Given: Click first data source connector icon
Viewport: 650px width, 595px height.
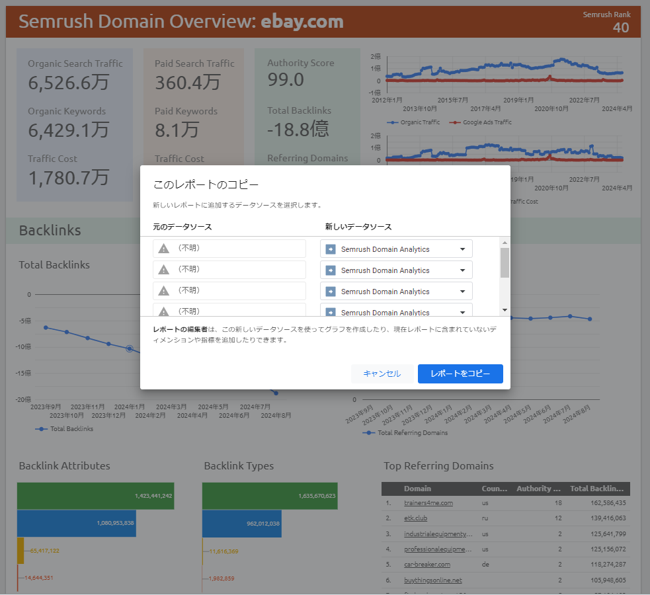Looking at the screenshot, I should coord(331,249).
